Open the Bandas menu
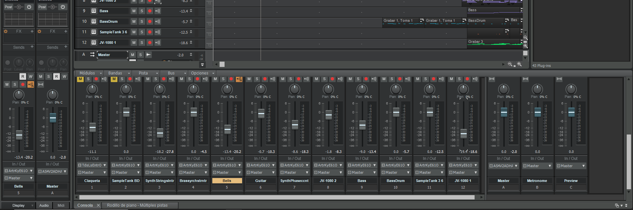Image resolution: width=633 pixels, height=210 pixels. coord(117,73)
